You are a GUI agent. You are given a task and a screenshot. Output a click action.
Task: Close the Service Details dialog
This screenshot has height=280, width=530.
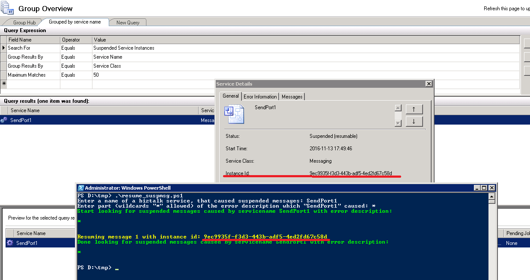429,84
